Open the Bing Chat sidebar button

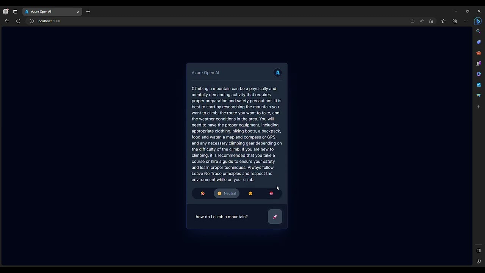(478, 21)
